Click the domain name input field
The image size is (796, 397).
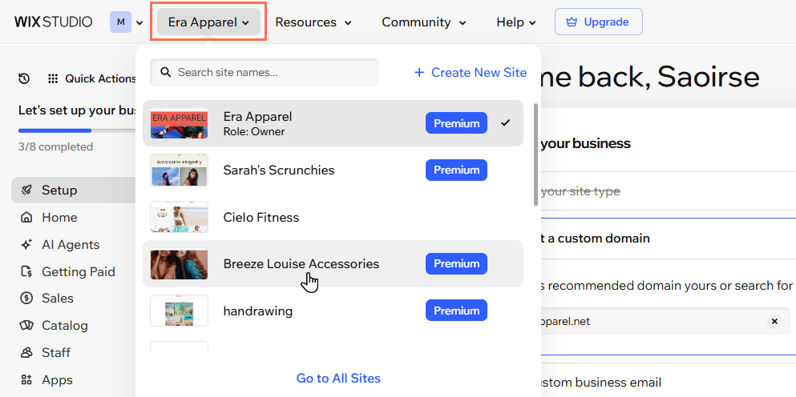[x=665, y=322]
